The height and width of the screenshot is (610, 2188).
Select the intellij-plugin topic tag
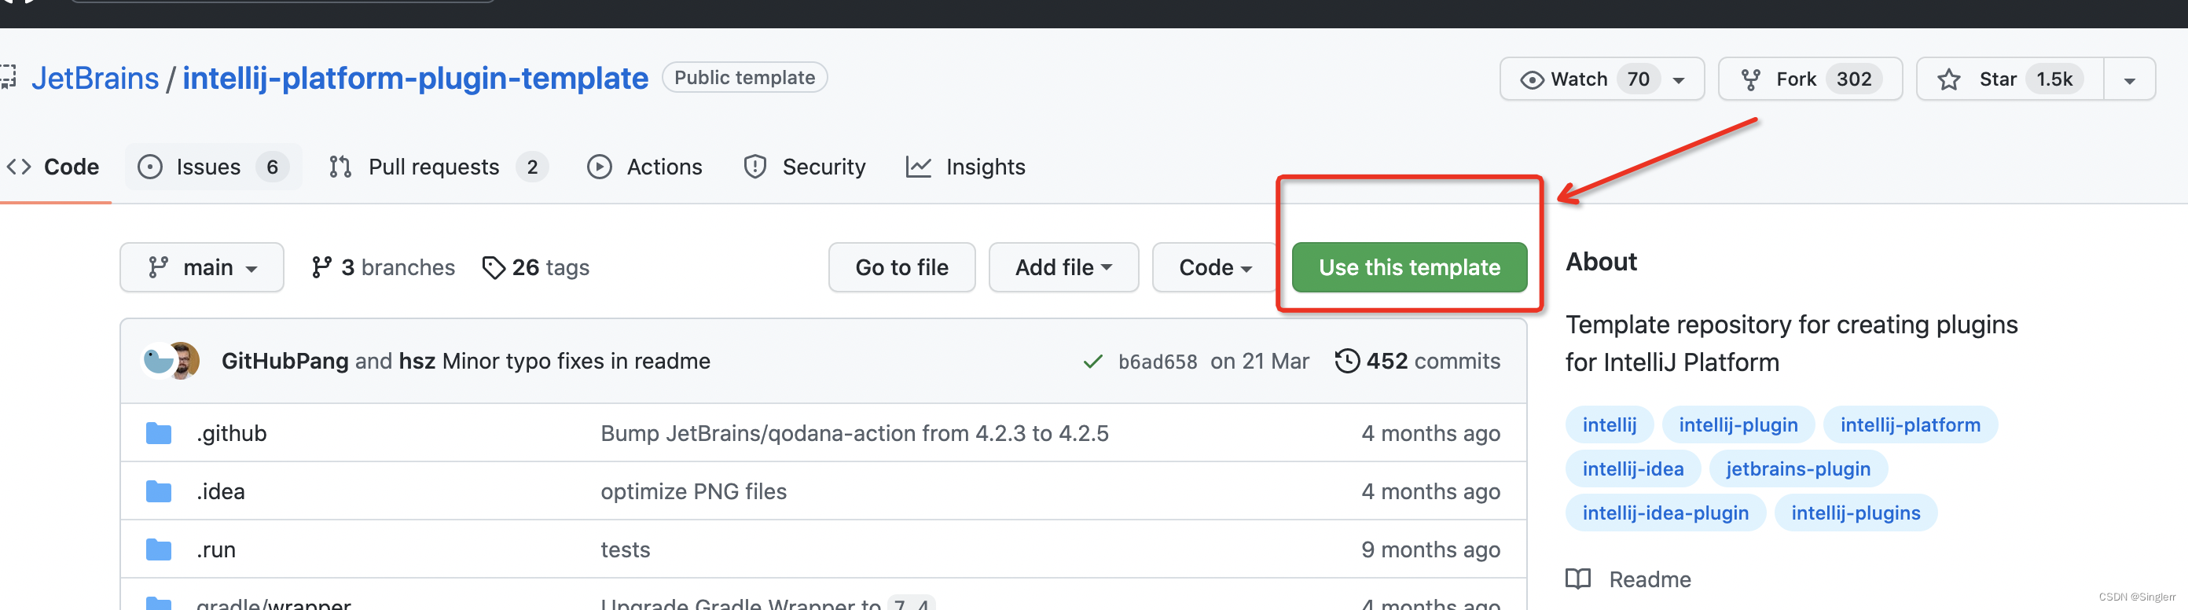coord(1738,424)
